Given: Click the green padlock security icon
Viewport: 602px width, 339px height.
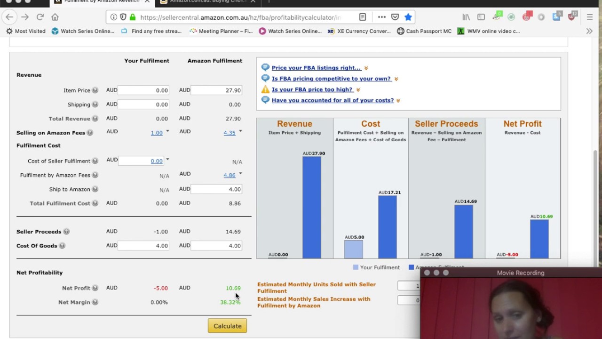Looking at the screenshot, I should point(132,17).
